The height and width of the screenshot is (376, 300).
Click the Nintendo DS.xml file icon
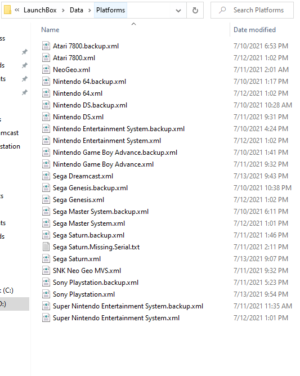pyautogui.click(x=46, y=117)
